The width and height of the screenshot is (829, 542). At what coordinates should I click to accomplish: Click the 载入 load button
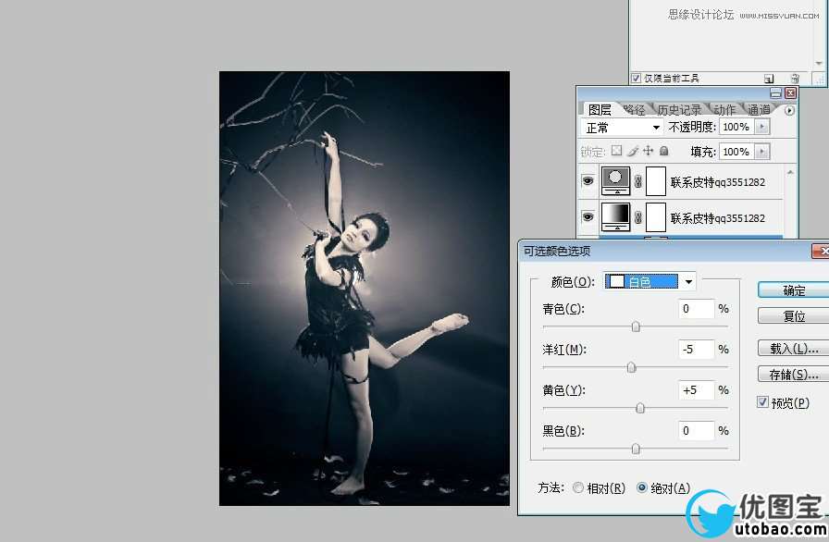tap(794, 348)
